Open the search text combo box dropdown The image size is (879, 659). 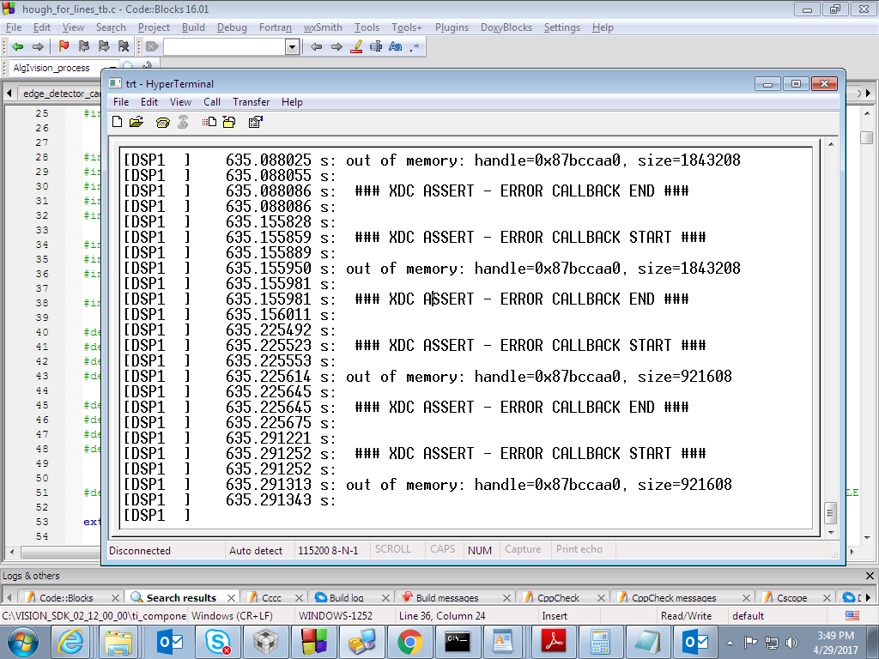pyautogui.click(x=292, y=47)
